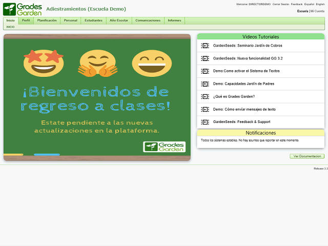Screen dimensions: 328x246
Task: Click the Welcome: DIRECTORDEMO text
Action: tap(253, 4)
